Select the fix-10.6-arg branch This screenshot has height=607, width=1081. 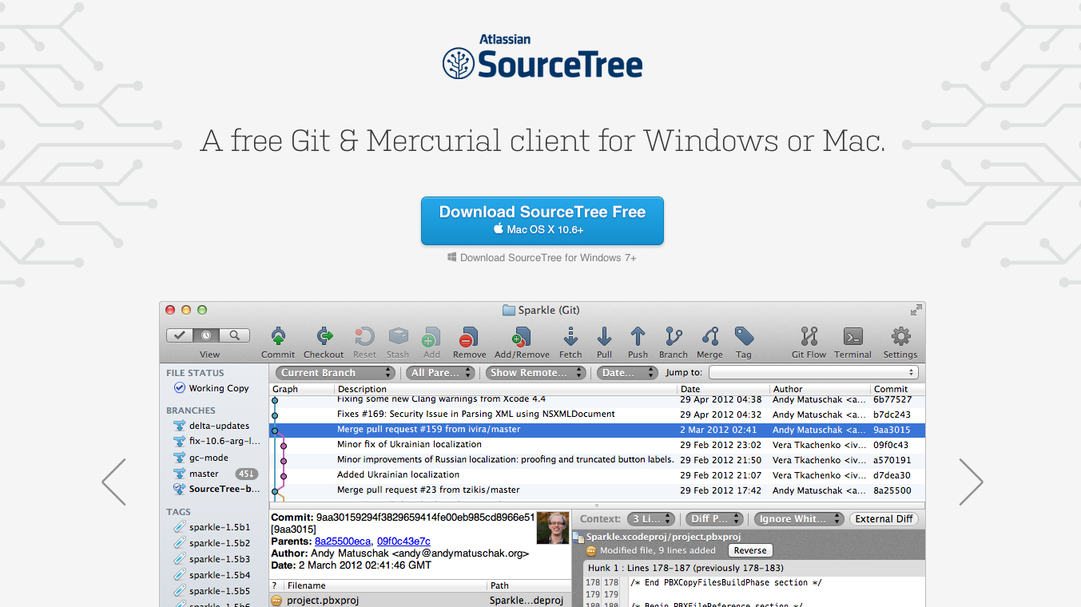(217, 441)
